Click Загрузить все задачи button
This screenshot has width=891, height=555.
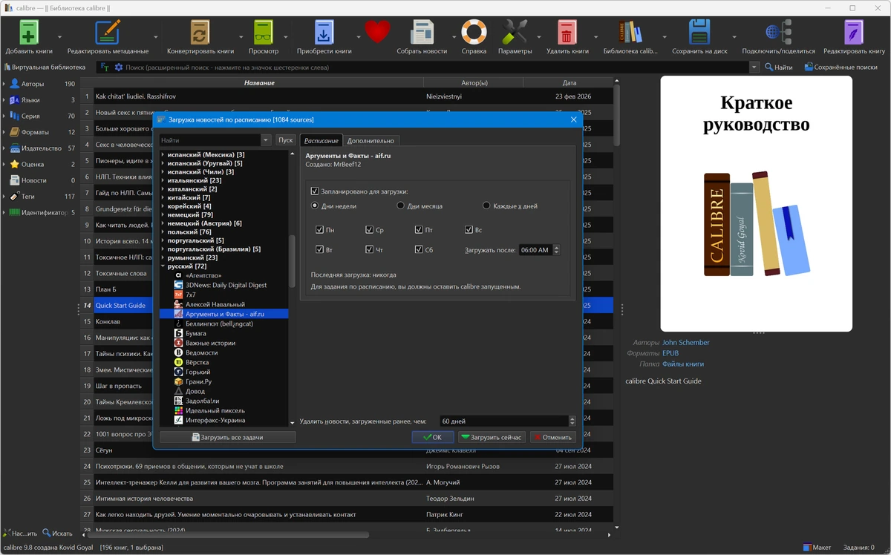(227, 437)
